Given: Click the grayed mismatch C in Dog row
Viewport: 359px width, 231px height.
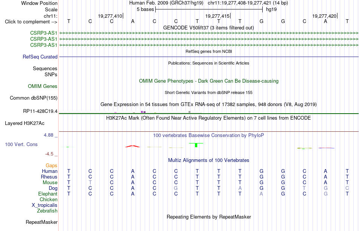Looking at the screenshot, I should [347, 188].
